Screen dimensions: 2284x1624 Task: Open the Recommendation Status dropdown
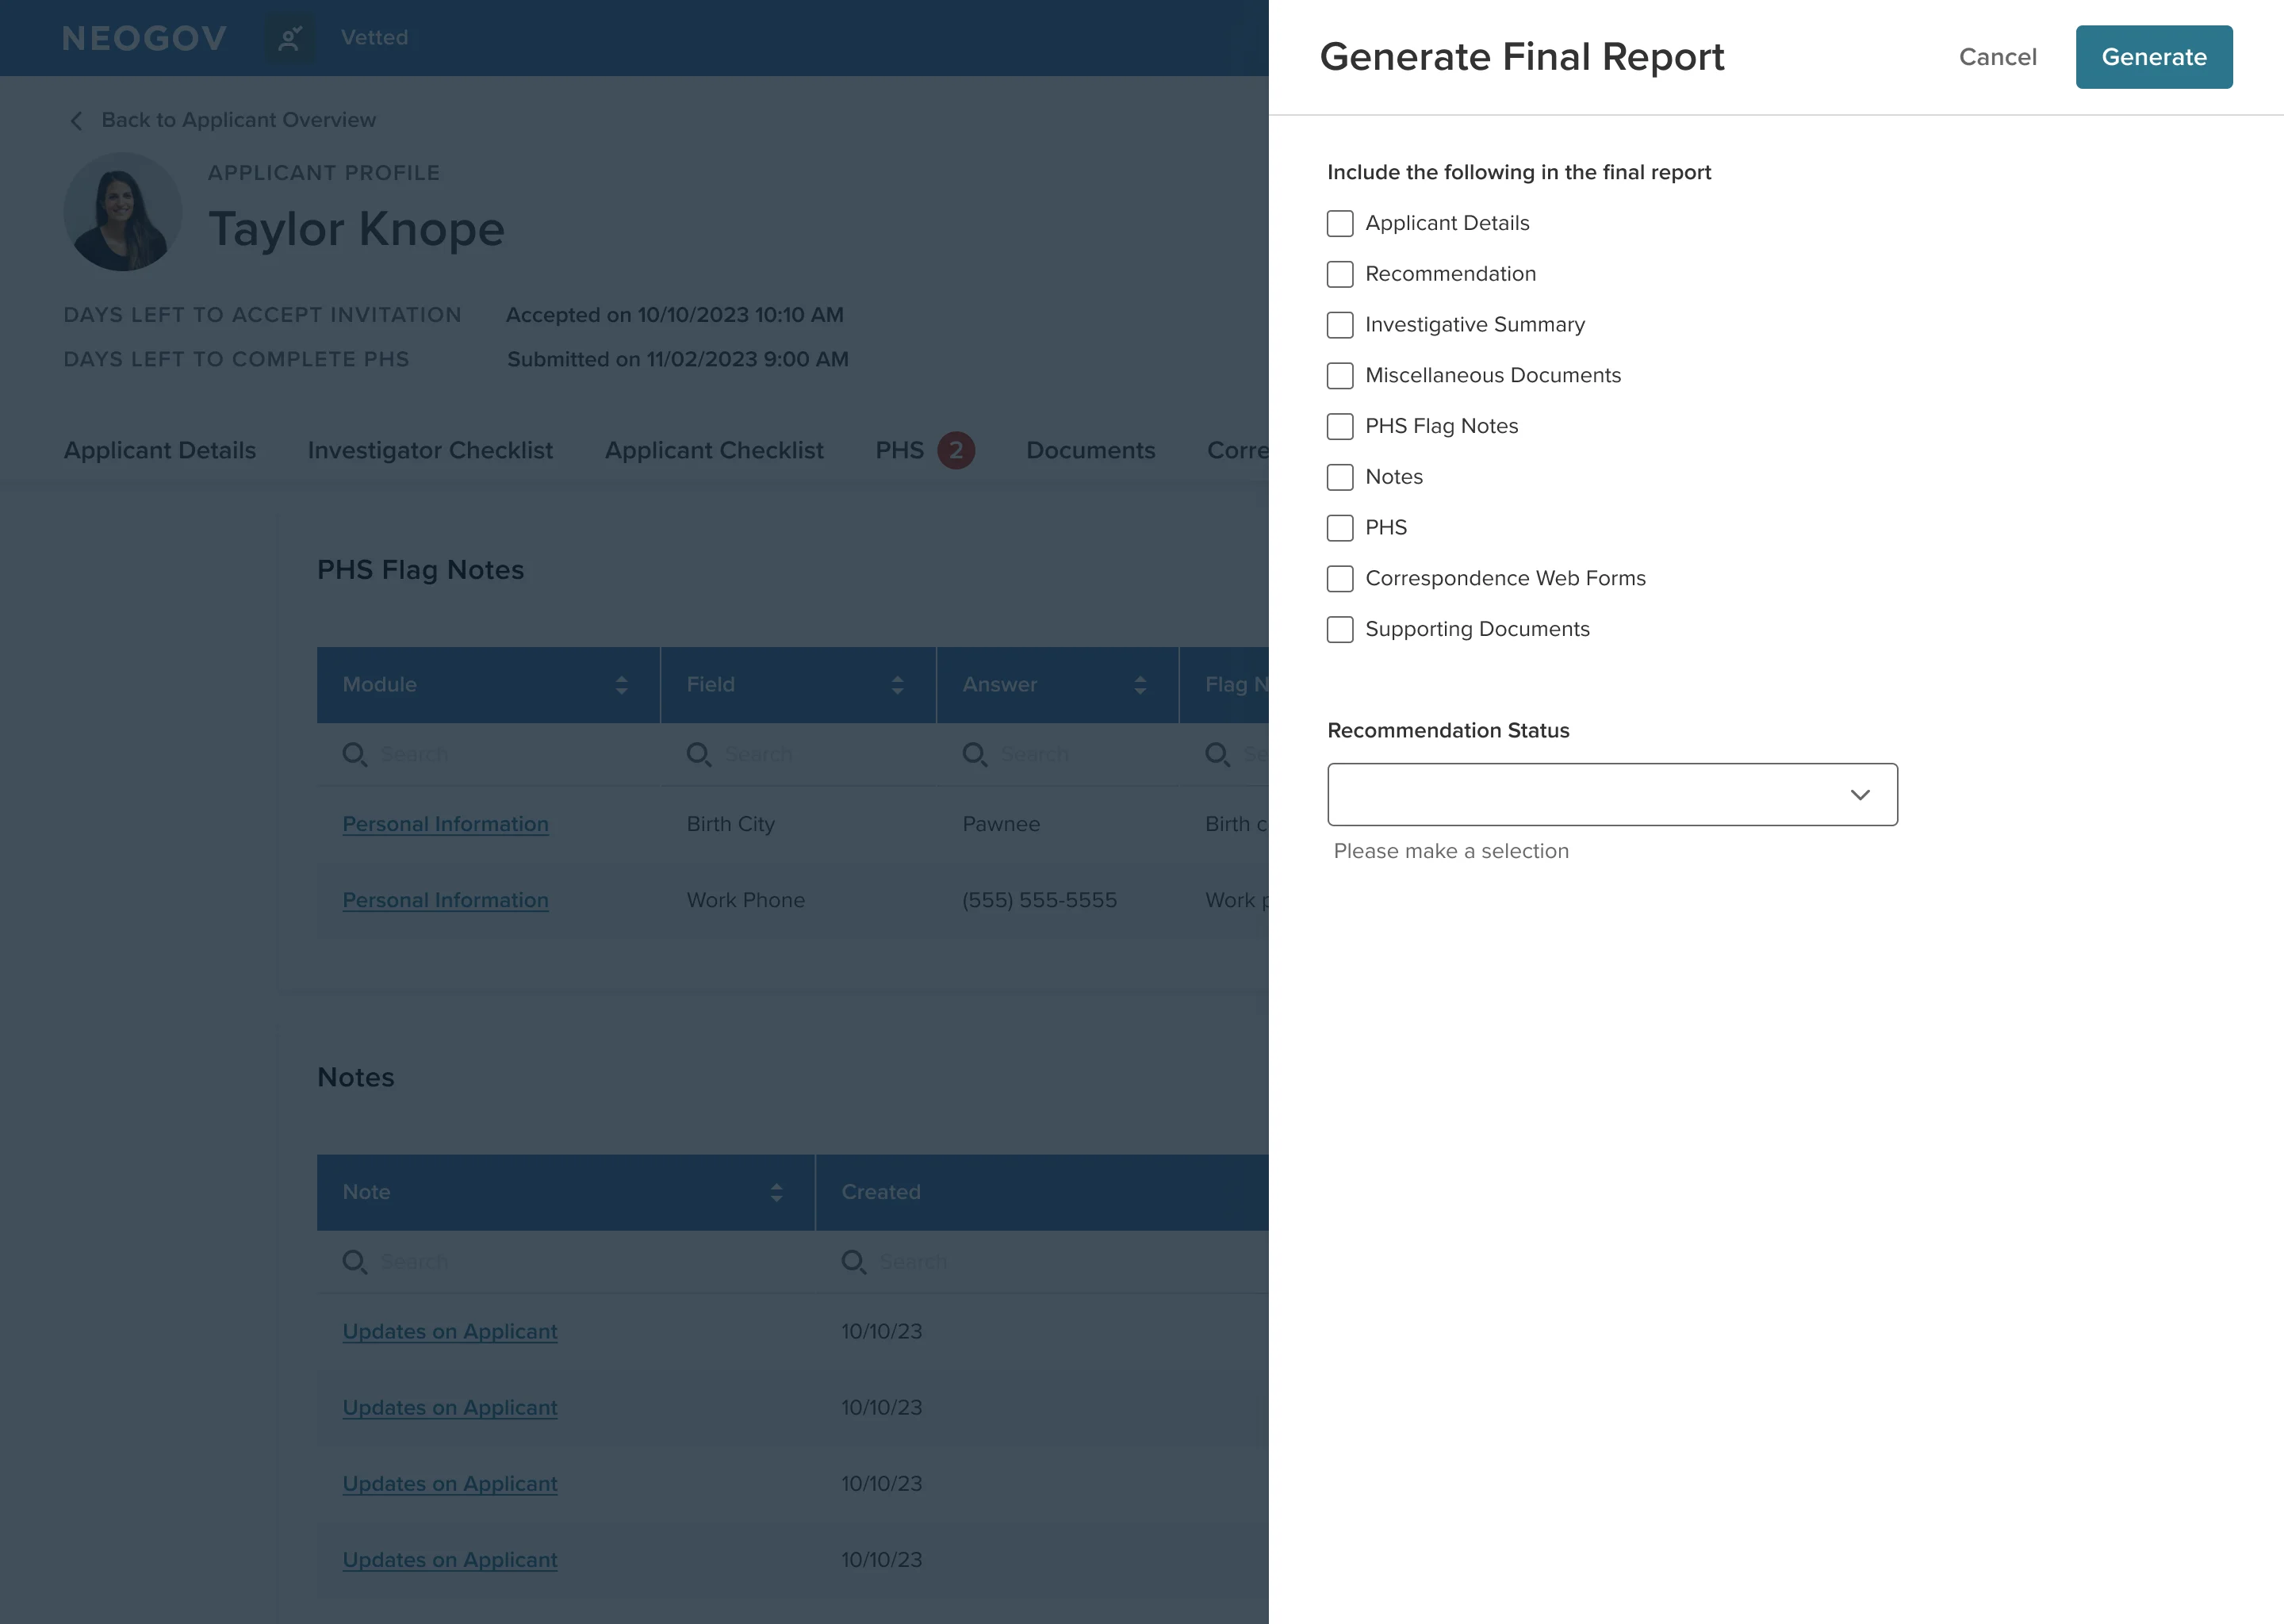[1612, 795]
